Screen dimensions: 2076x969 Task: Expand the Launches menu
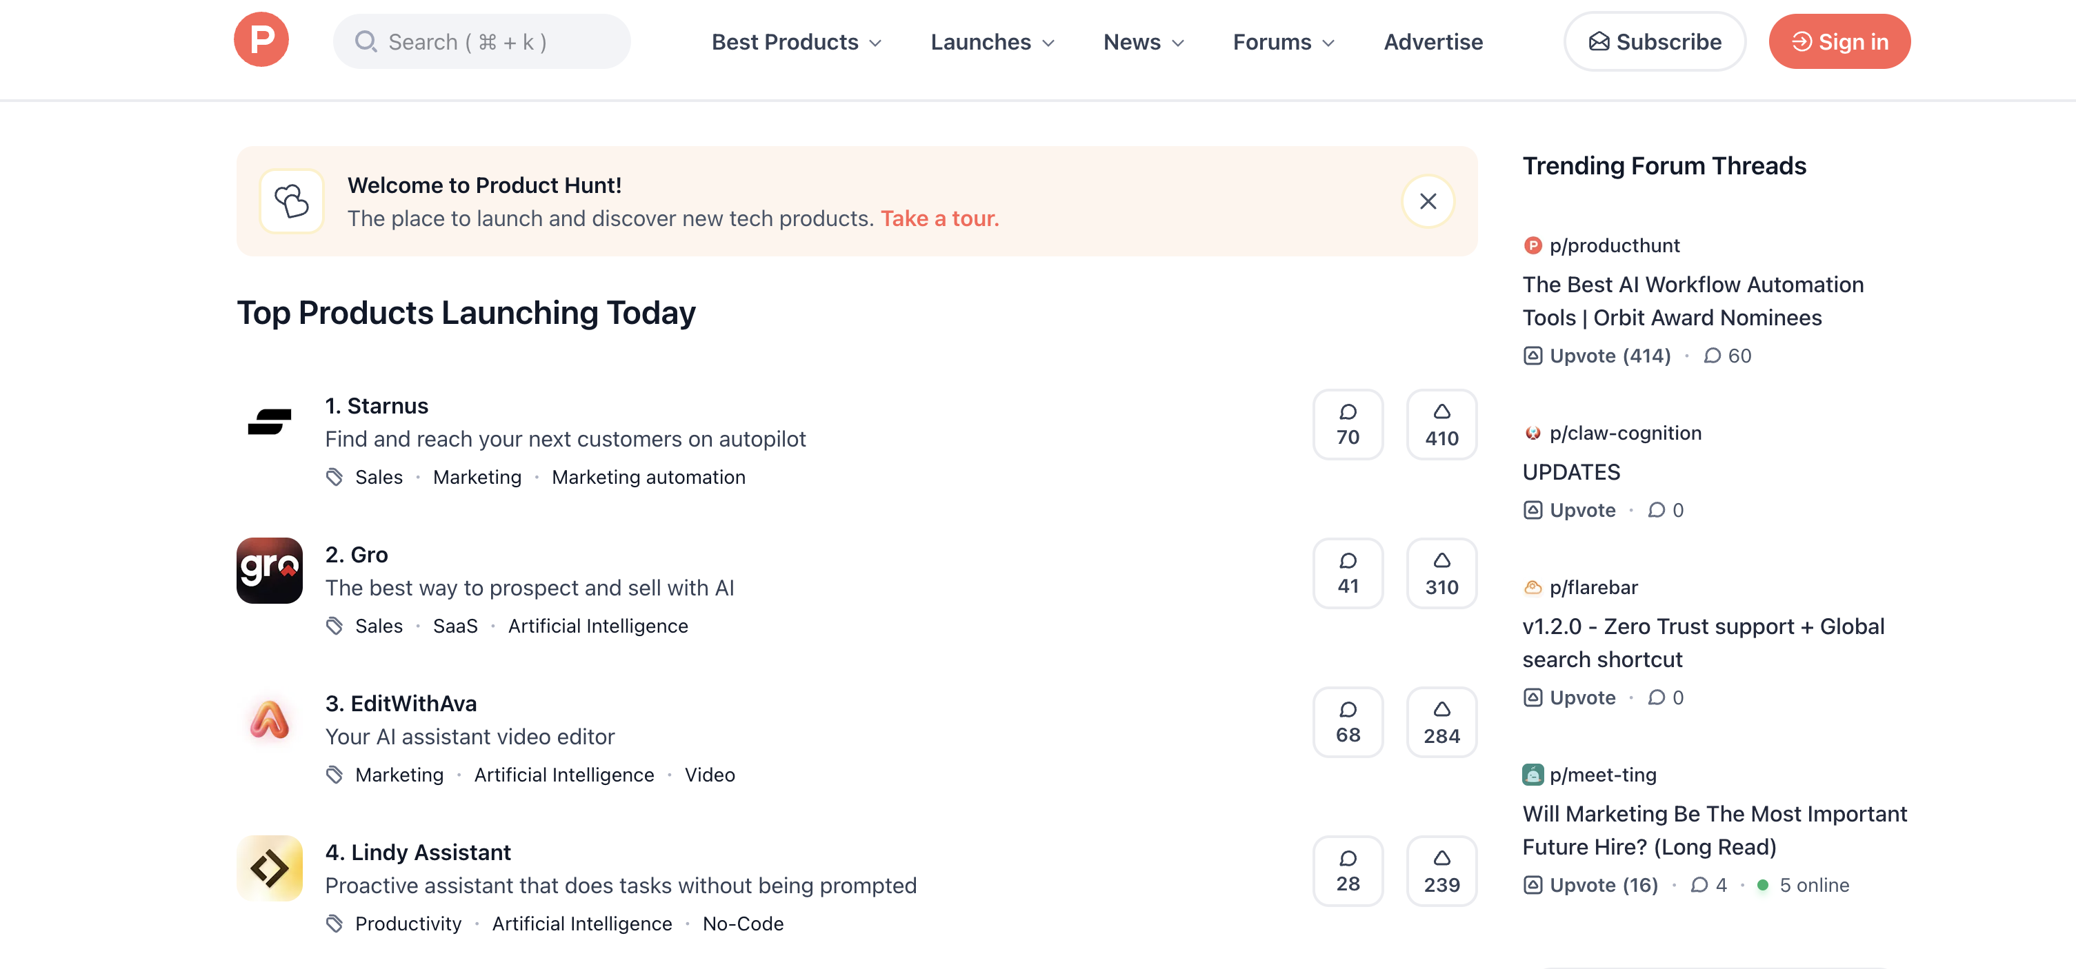point(992,42)
